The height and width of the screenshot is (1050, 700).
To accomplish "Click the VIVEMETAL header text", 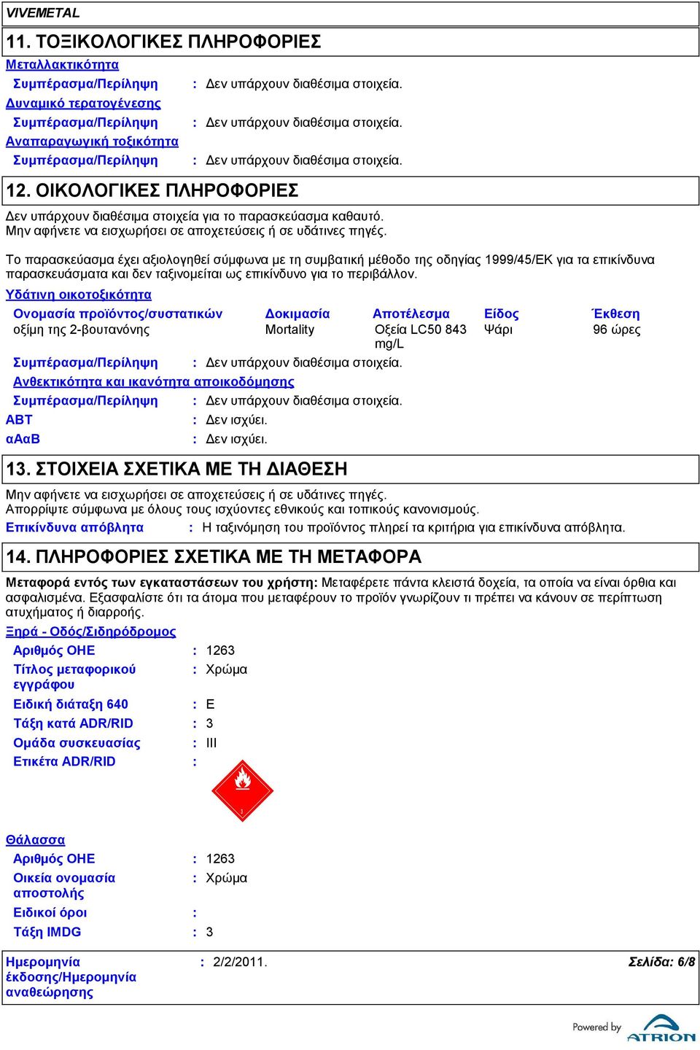I will (x=43, y=13).
